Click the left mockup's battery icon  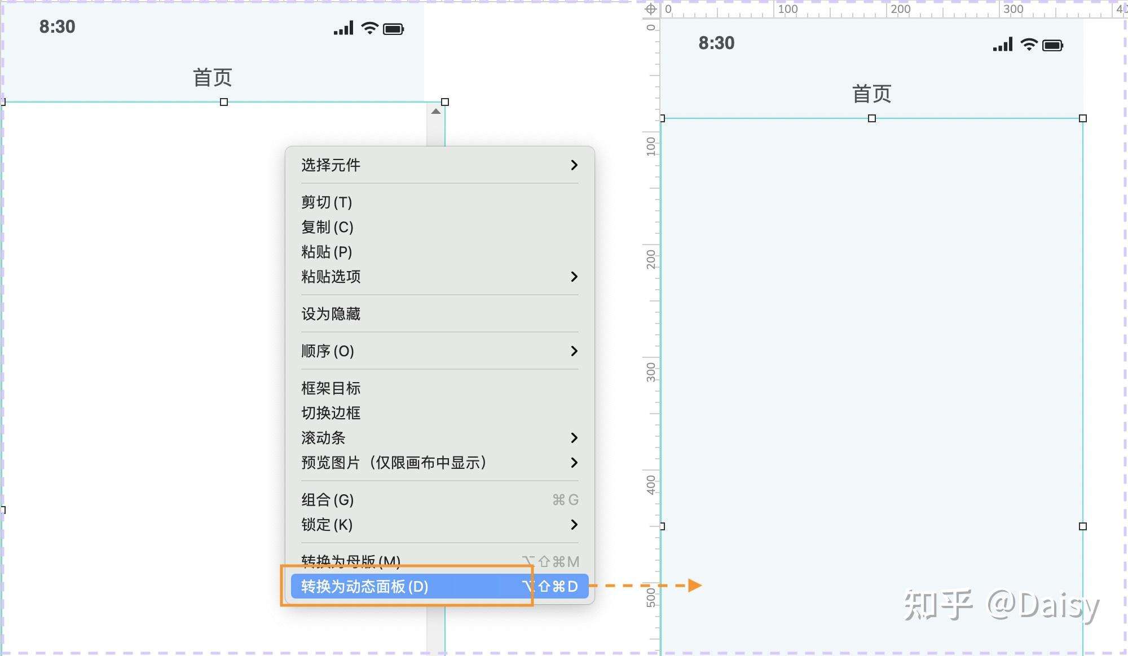click(394, 29)
